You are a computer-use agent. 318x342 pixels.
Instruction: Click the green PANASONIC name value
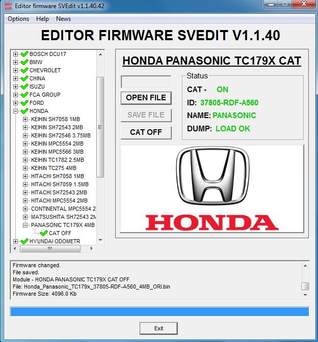234,116
